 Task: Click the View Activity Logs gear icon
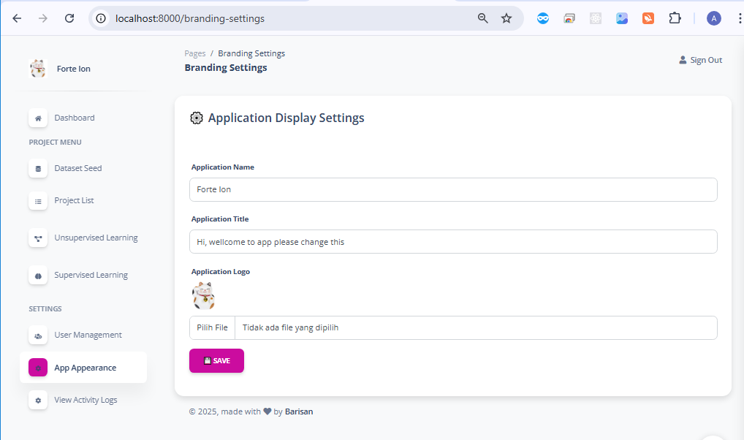click(x=38, y=401)
